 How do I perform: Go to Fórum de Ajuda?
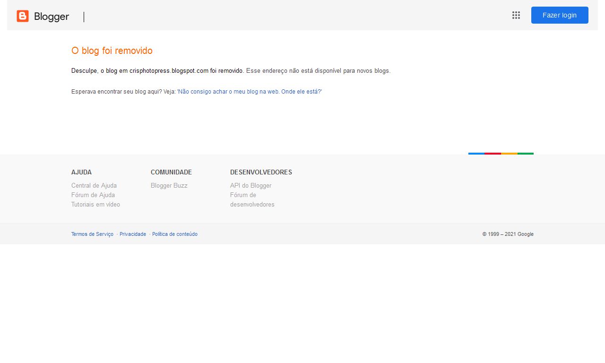click(93, 195)
